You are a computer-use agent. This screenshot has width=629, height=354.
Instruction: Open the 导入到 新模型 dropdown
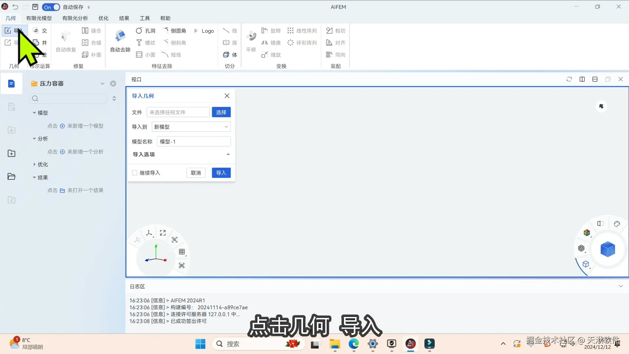(191, 127)
